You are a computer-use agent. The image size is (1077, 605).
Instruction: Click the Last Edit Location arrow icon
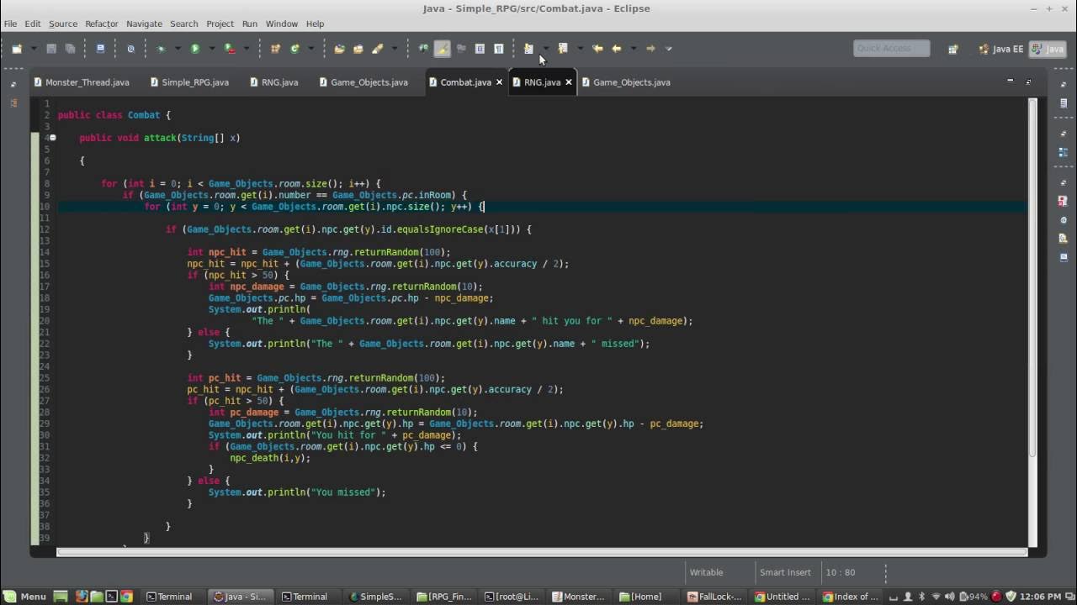(x=598, y=49)
